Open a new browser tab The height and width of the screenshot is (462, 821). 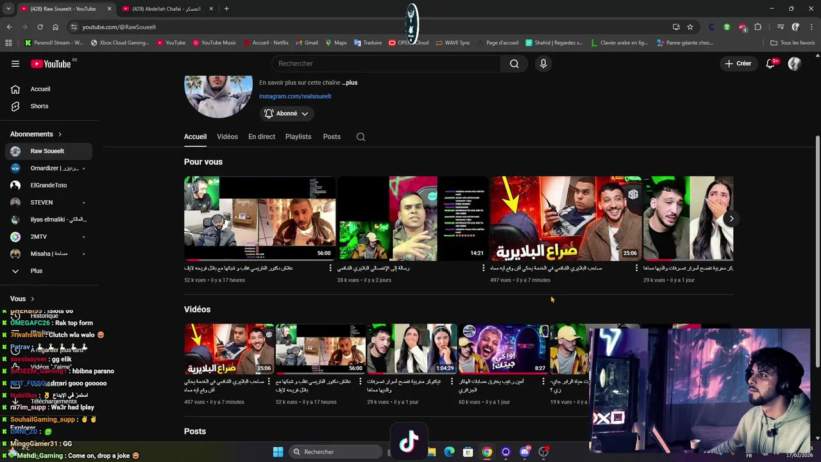tap(226, 8)
